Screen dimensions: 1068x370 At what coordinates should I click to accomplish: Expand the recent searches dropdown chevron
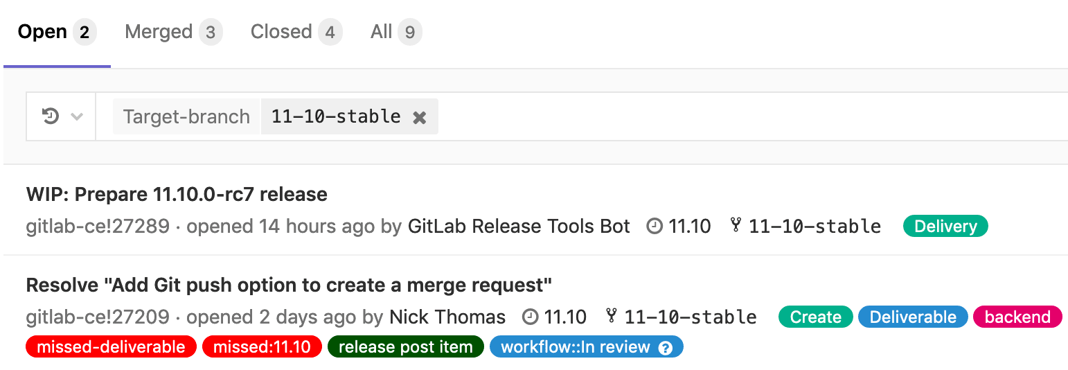(77, 116)
